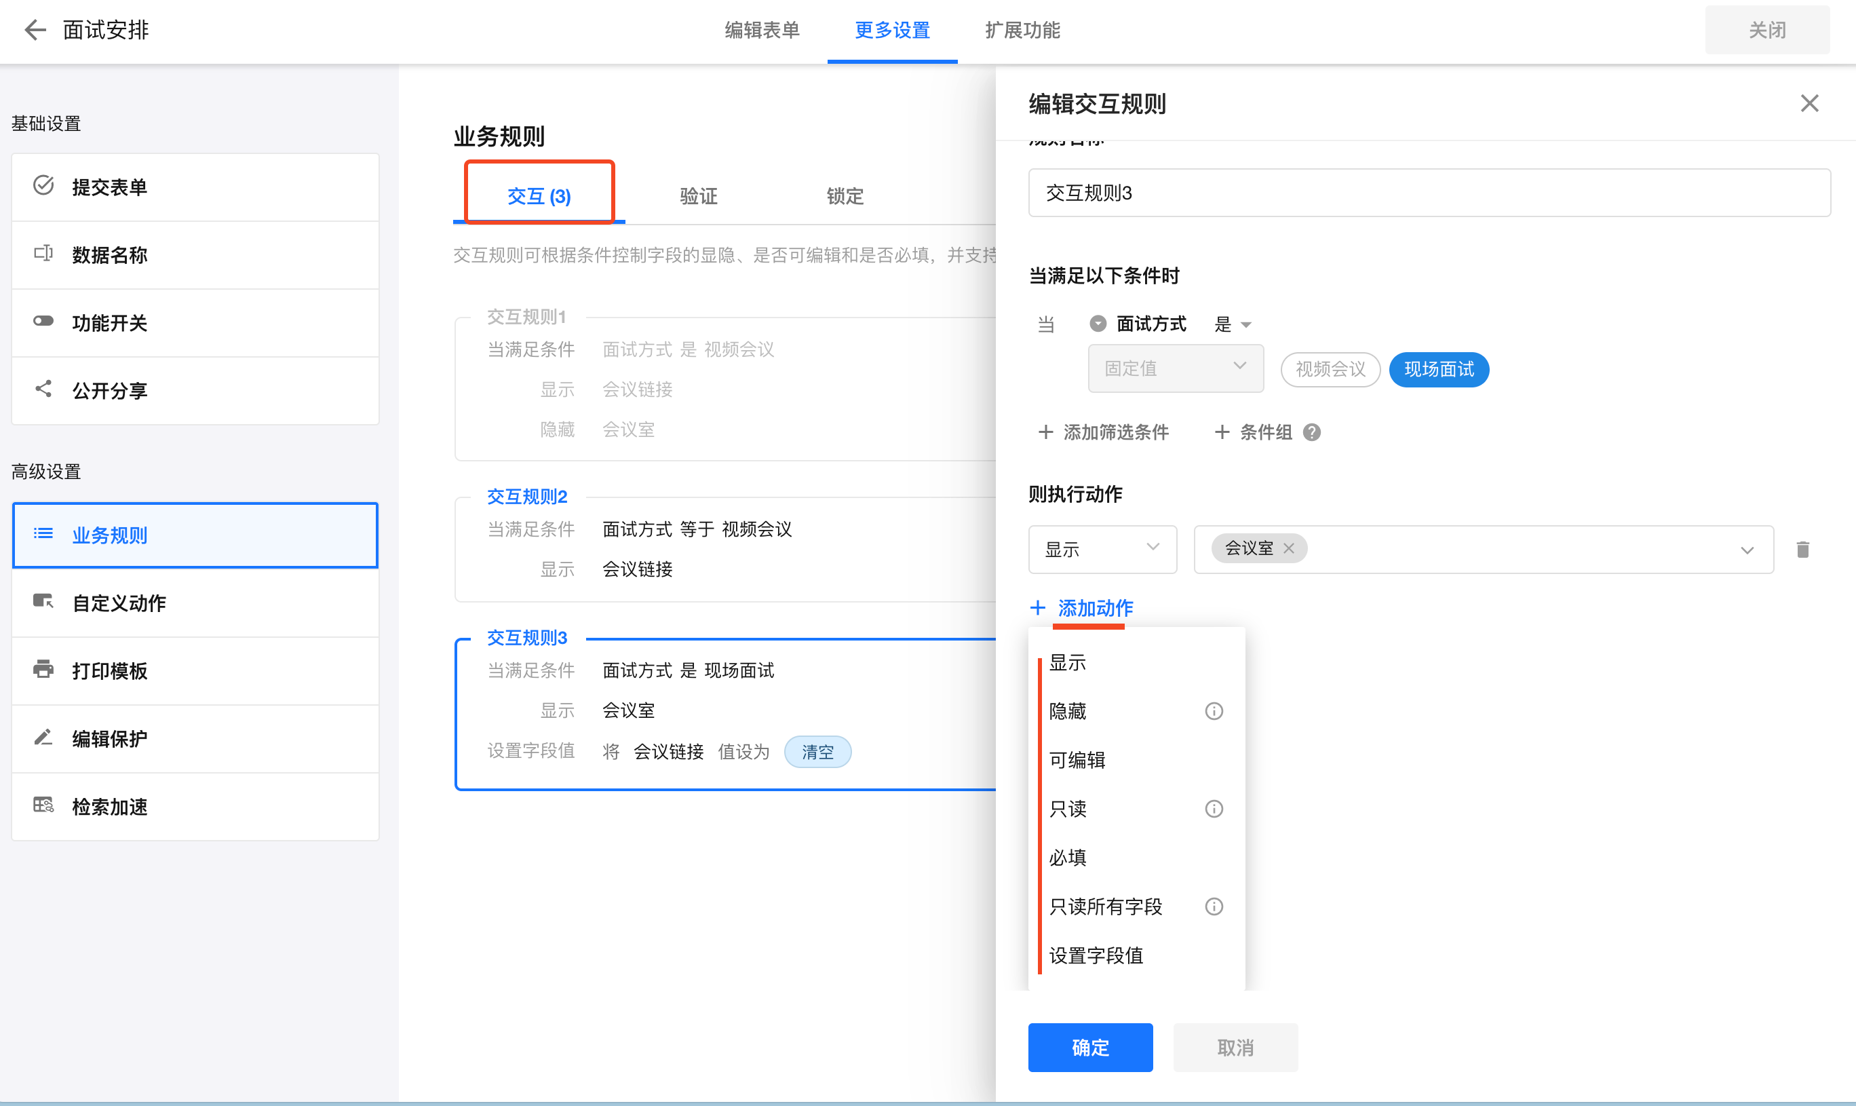This screenshot has height=1106, width=1856.
Task: Click the help icon beside 条件组
Action: (x=1311, y=432)
